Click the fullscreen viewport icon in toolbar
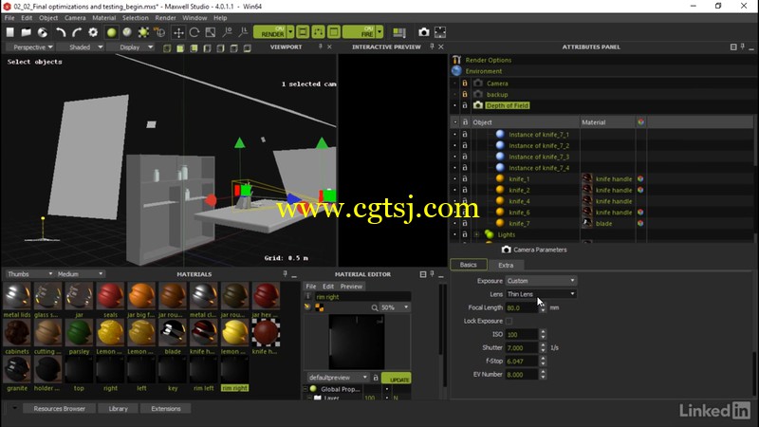The width and height of the screenshot is (759, 427). click(x=440, y=32)
